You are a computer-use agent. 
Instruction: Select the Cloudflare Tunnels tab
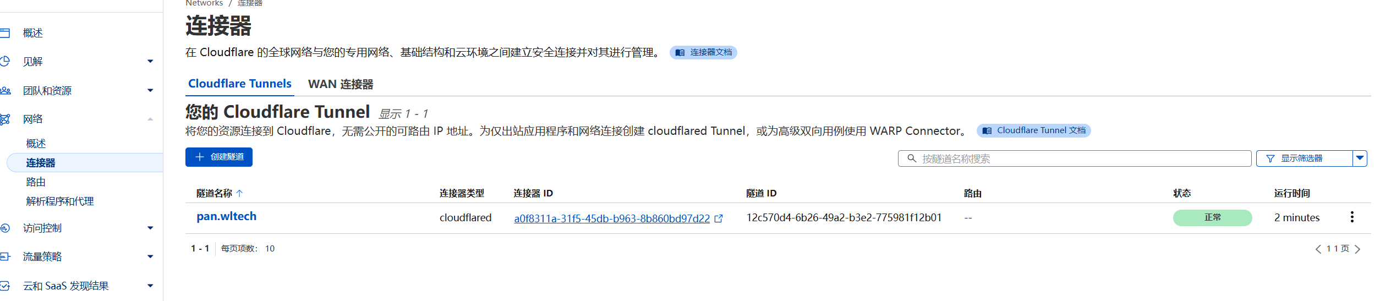click(239, 84)
